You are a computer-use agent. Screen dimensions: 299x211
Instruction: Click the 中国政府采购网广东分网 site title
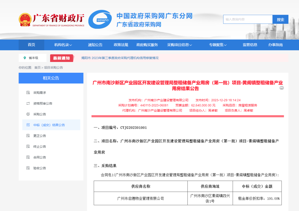tap(154, 16)
